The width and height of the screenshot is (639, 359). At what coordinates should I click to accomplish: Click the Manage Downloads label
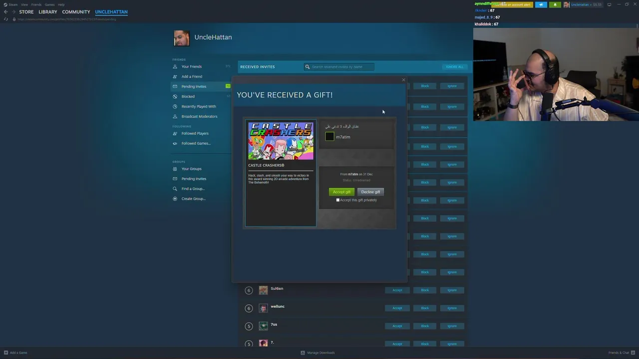click(321, 353)
